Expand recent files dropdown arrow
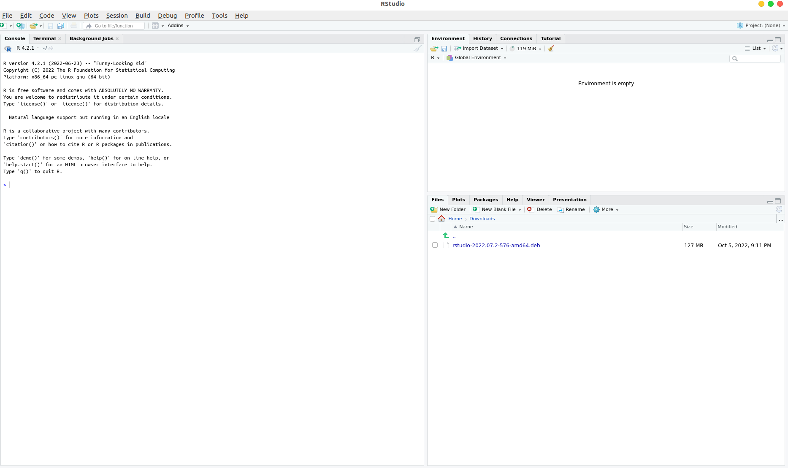Viewport: 788px width, 468px height. pyautogui.click(x=41, y=26)
